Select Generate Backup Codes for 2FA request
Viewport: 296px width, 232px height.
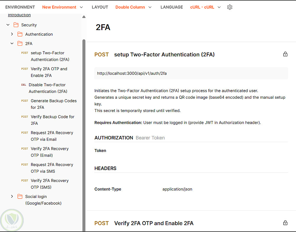point(53,104)
